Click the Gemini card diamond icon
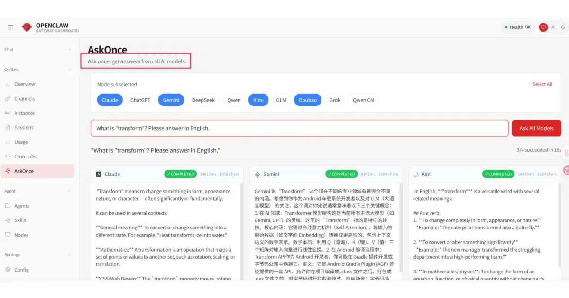Screen dimensions: 569x298 (257, 174)
